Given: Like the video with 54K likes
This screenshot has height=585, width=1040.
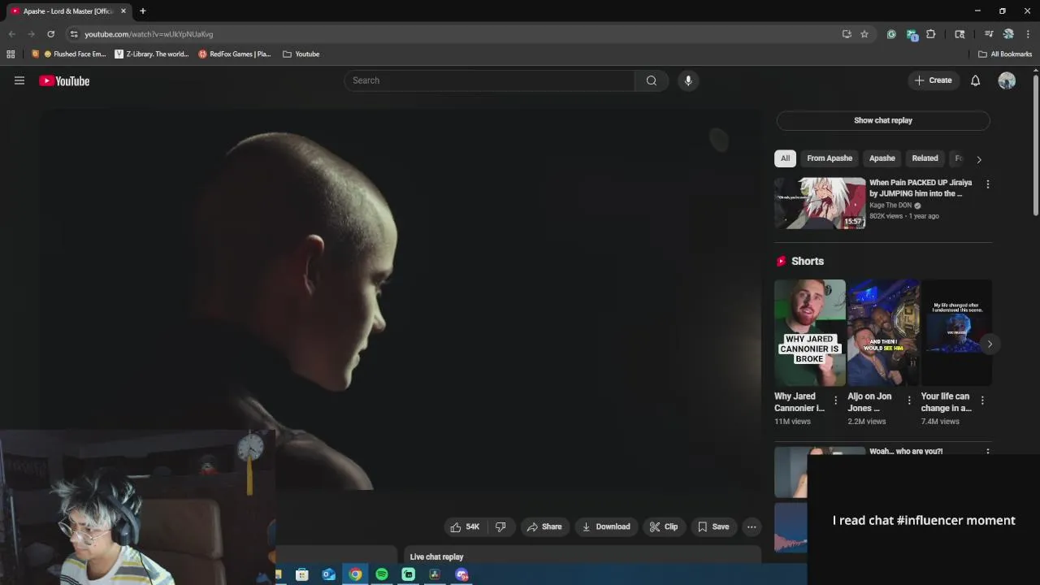Looking at the screenshot, I should 465,526.
